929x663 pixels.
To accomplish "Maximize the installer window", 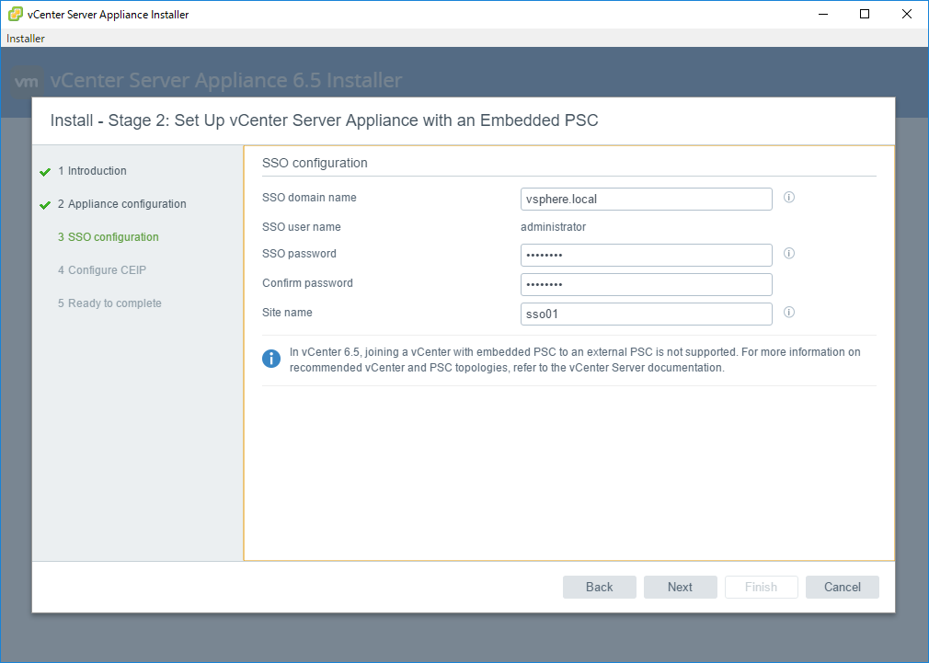I will [865, 14].
